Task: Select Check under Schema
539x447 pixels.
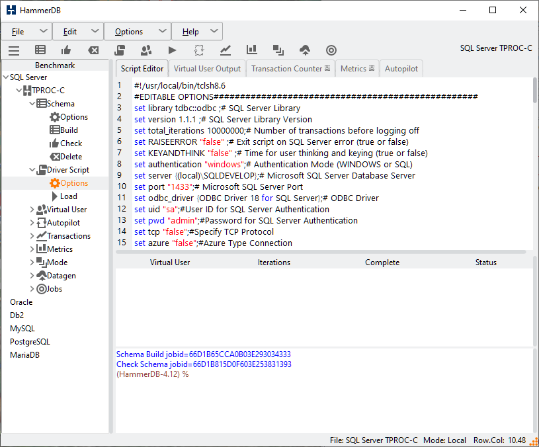Action: click(65, 143)
